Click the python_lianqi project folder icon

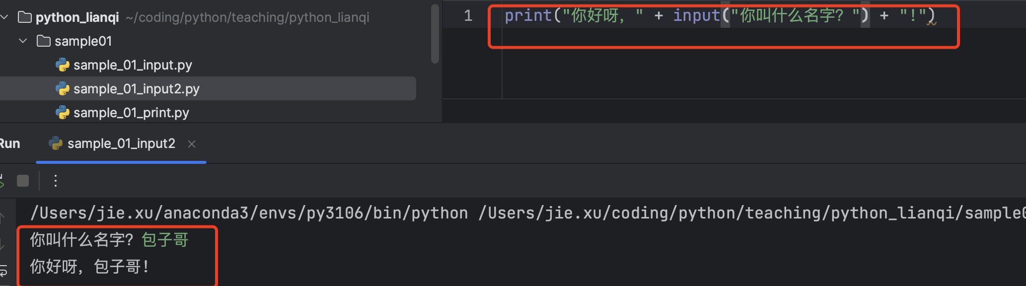pos(25,17)
